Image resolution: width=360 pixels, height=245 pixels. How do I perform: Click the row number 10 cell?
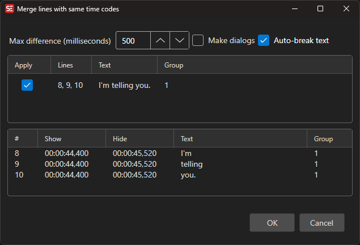(19, 175)
